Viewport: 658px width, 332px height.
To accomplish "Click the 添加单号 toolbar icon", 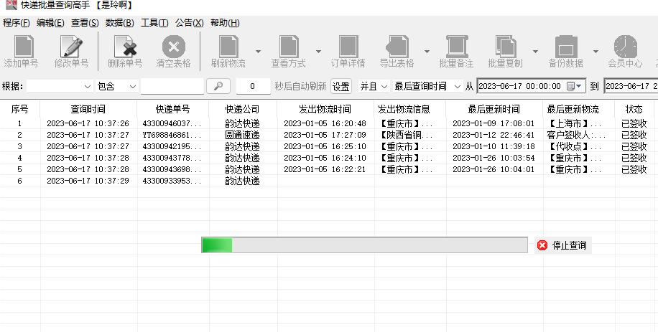I will [x=24, y=46].
